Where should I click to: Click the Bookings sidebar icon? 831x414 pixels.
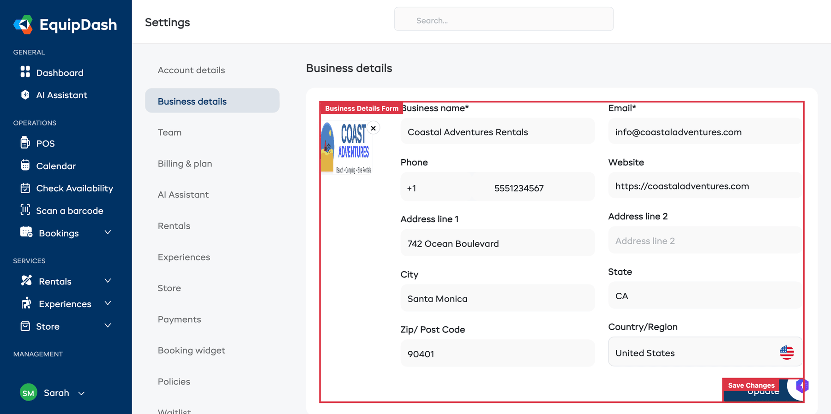pyautogui.click(x=26, y=232)
